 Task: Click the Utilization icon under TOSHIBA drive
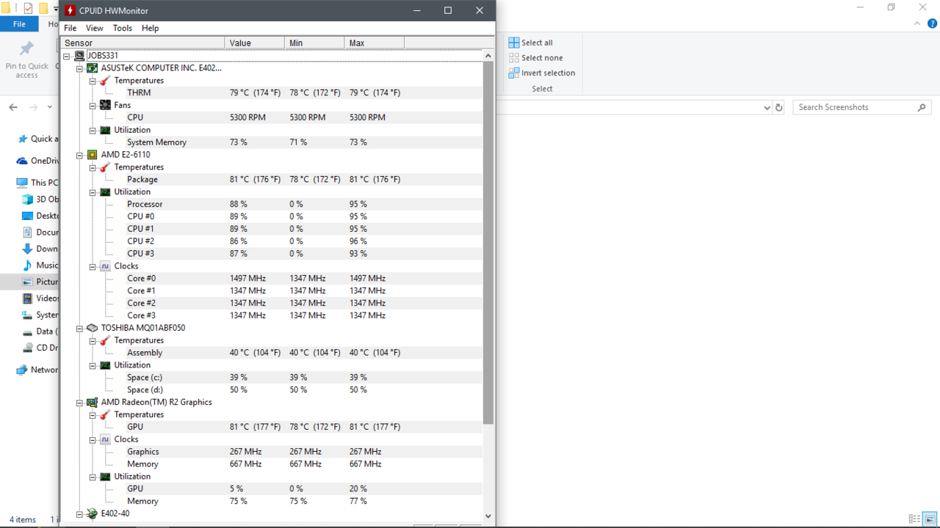(x=105, y=365)
